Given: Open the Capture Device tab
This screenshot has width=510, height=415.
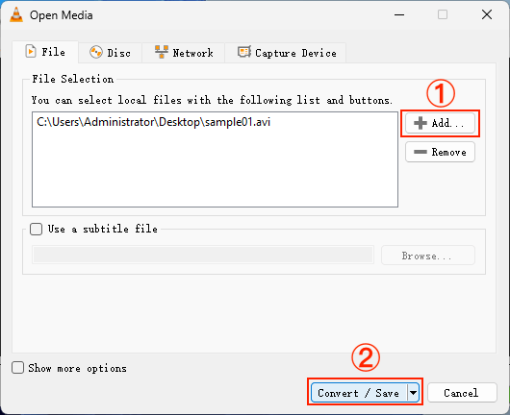Looking at the screenshot, I should click(x=285, y=53).
